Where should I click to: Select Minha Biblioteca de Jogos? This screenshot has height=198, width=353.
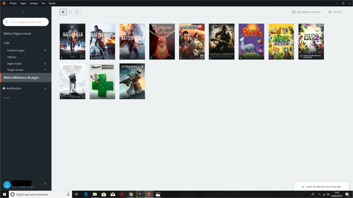[26, 77]
